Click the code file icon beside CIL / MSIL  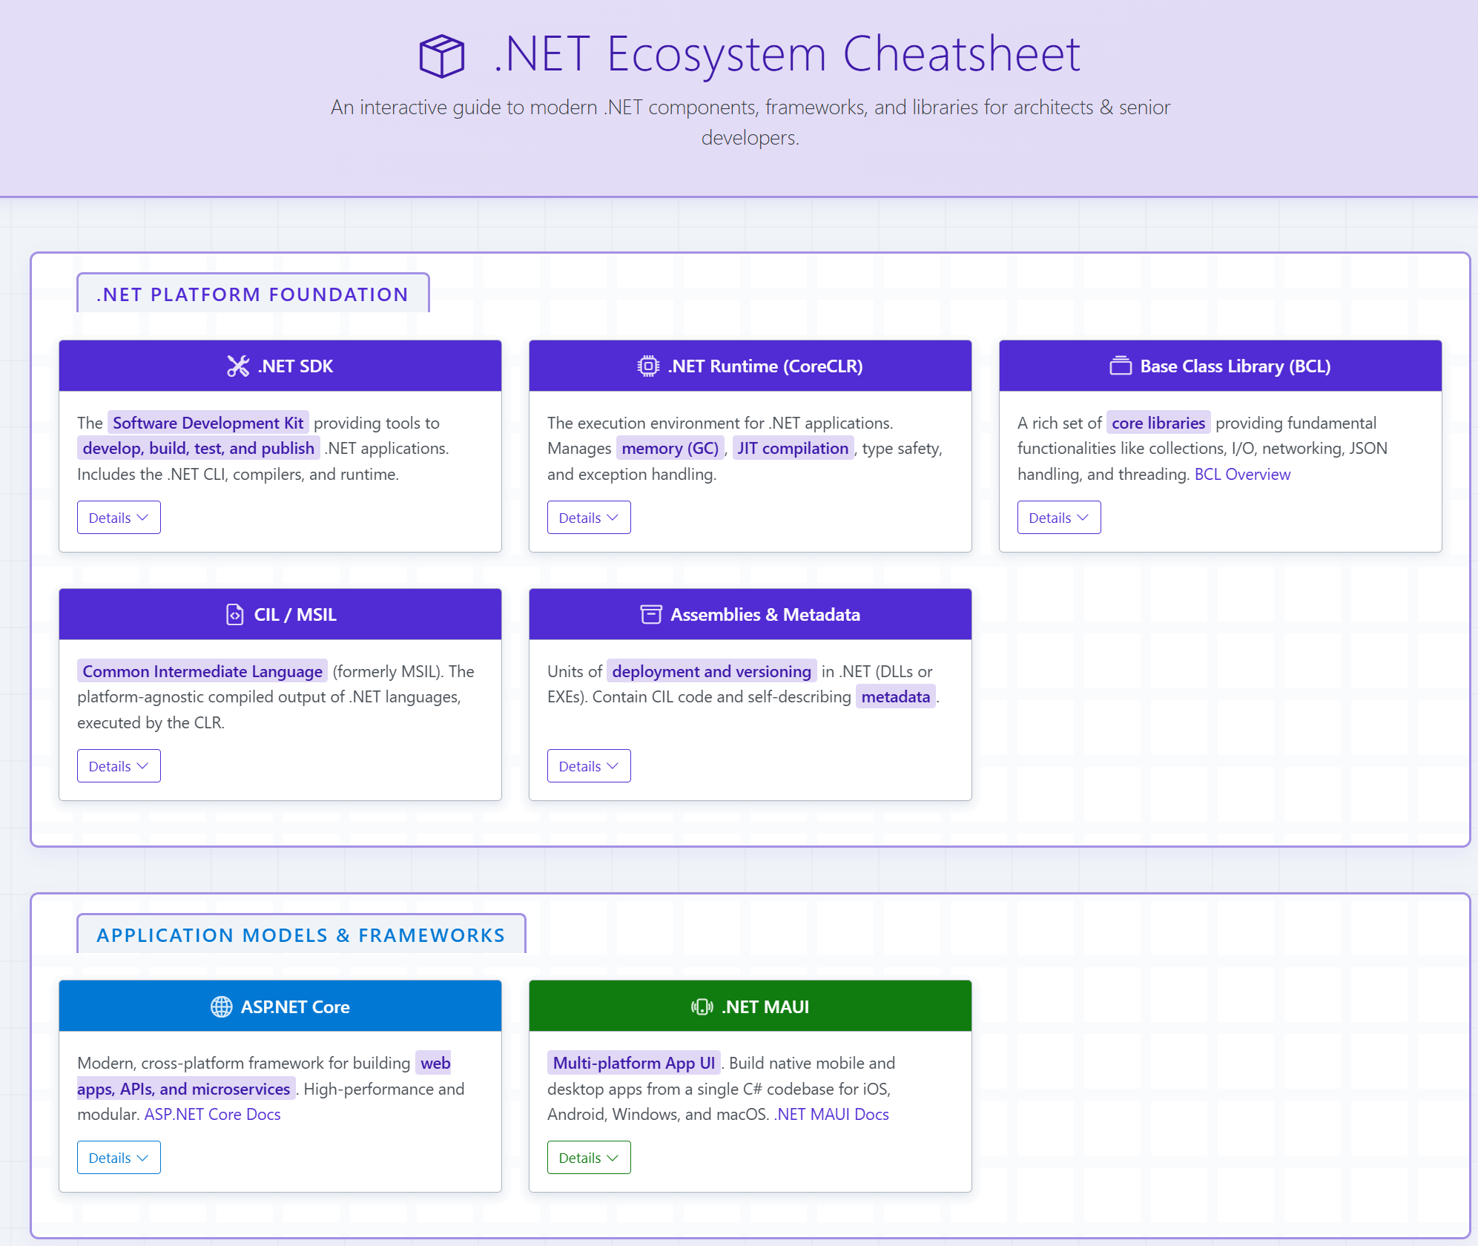[235, 615]
